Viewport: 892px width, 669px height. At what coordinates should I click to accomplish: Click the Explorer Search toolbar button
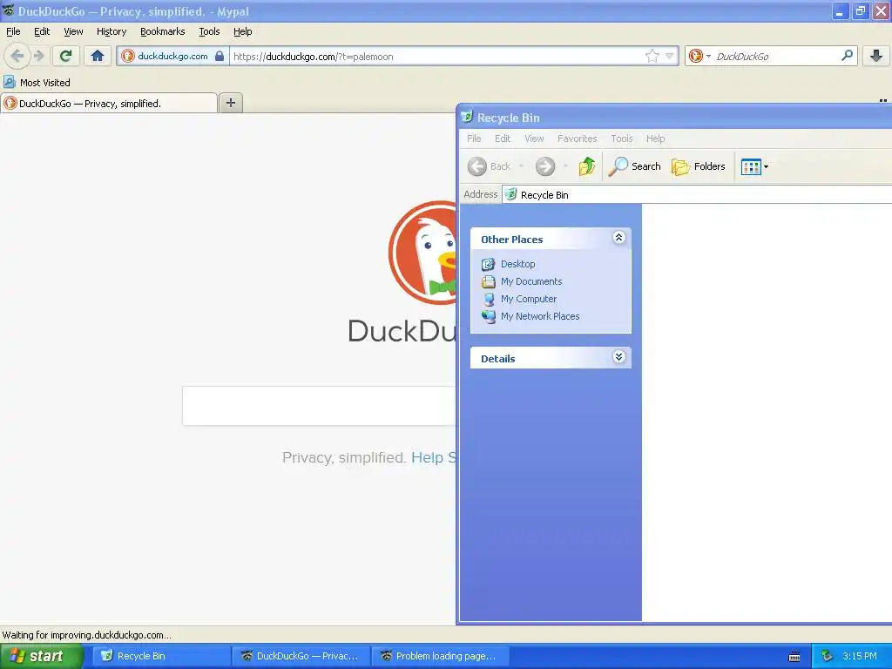[635, 166]
